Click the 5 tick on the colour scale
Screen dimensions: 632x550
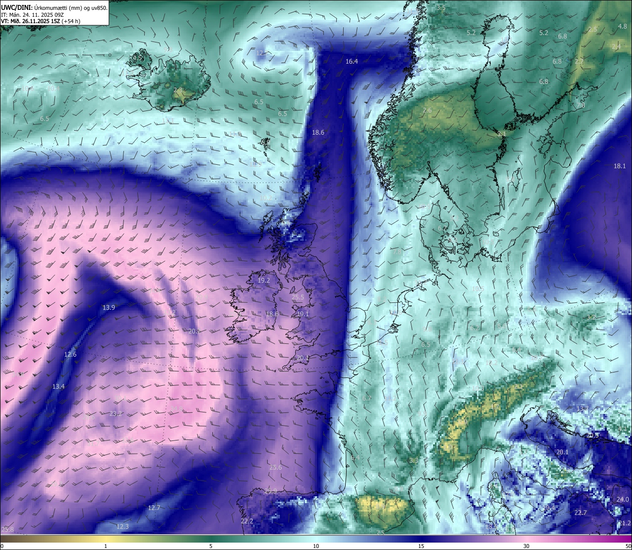(x=211, y=546)
